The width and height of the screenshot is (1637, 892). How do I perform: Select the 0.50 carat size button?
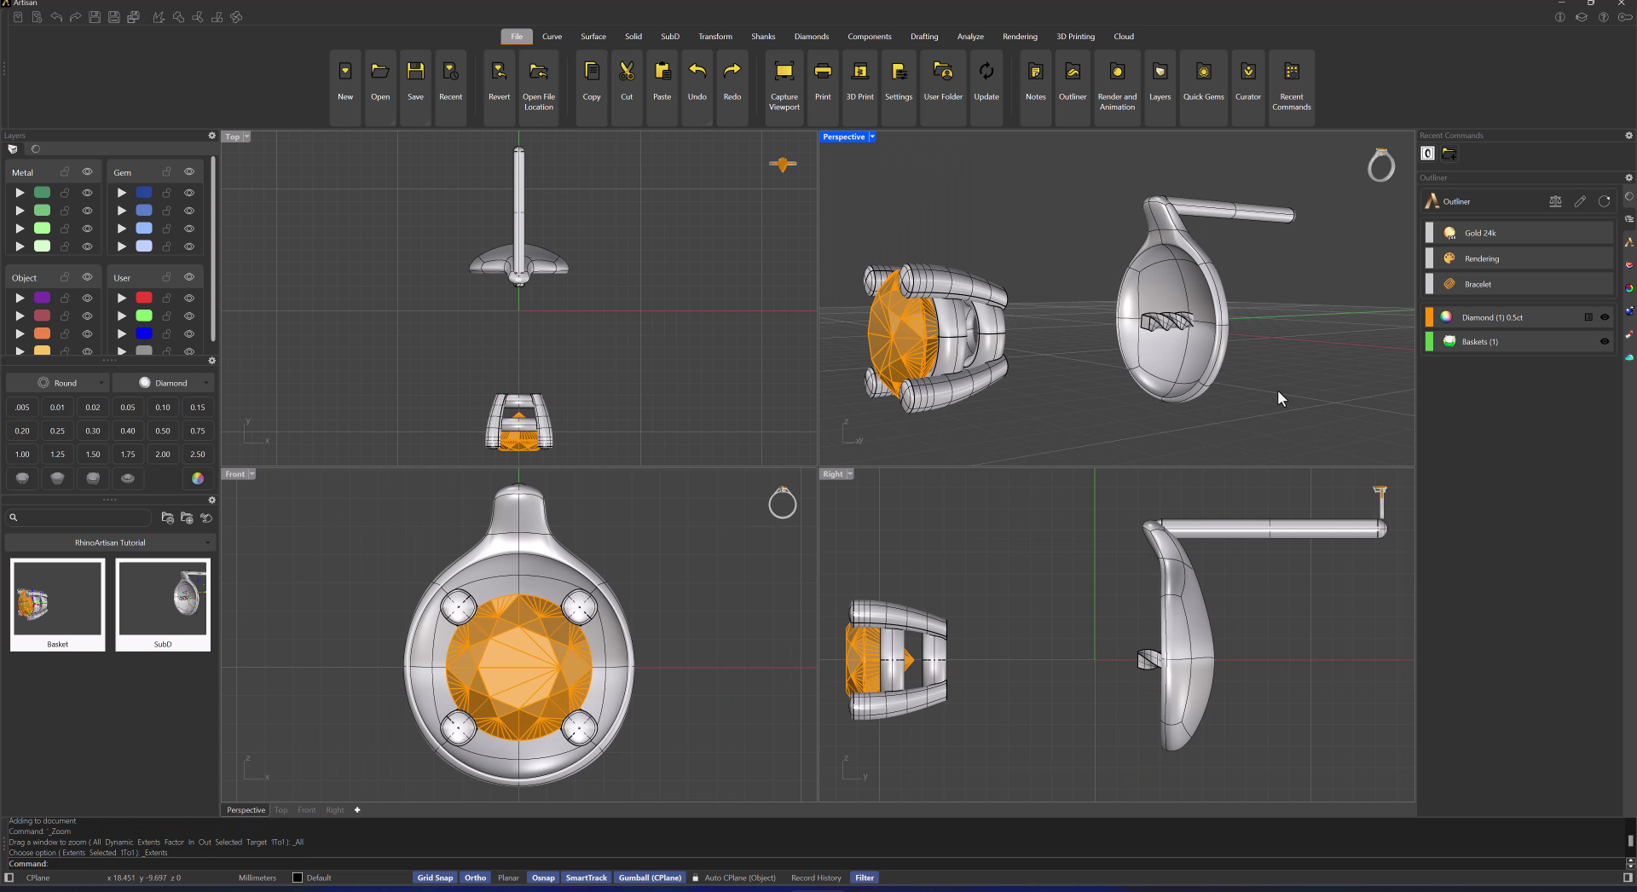tap(162, 431)
